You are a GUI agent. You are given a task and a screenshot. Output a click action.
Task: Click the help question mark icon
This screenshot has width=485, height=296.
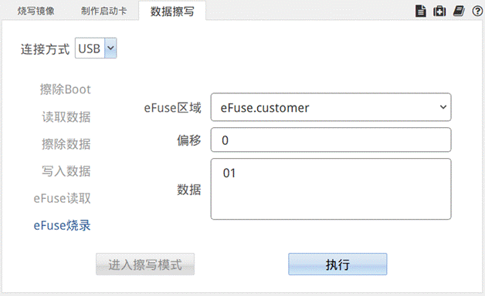point(477,12)
